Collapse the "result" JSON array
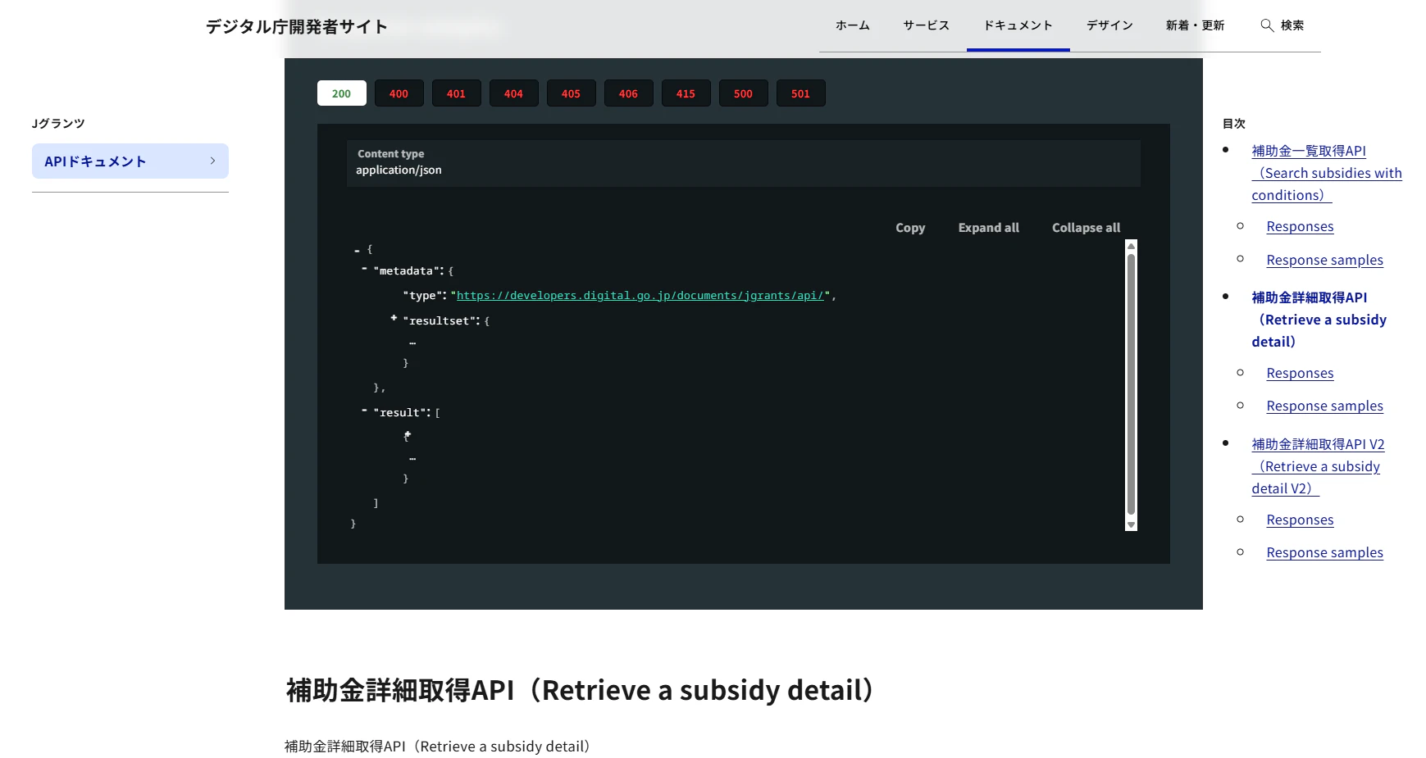 point(364,410)
